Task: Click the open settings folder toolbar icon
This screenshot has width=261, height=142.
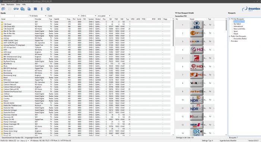Action: [3, 9]
